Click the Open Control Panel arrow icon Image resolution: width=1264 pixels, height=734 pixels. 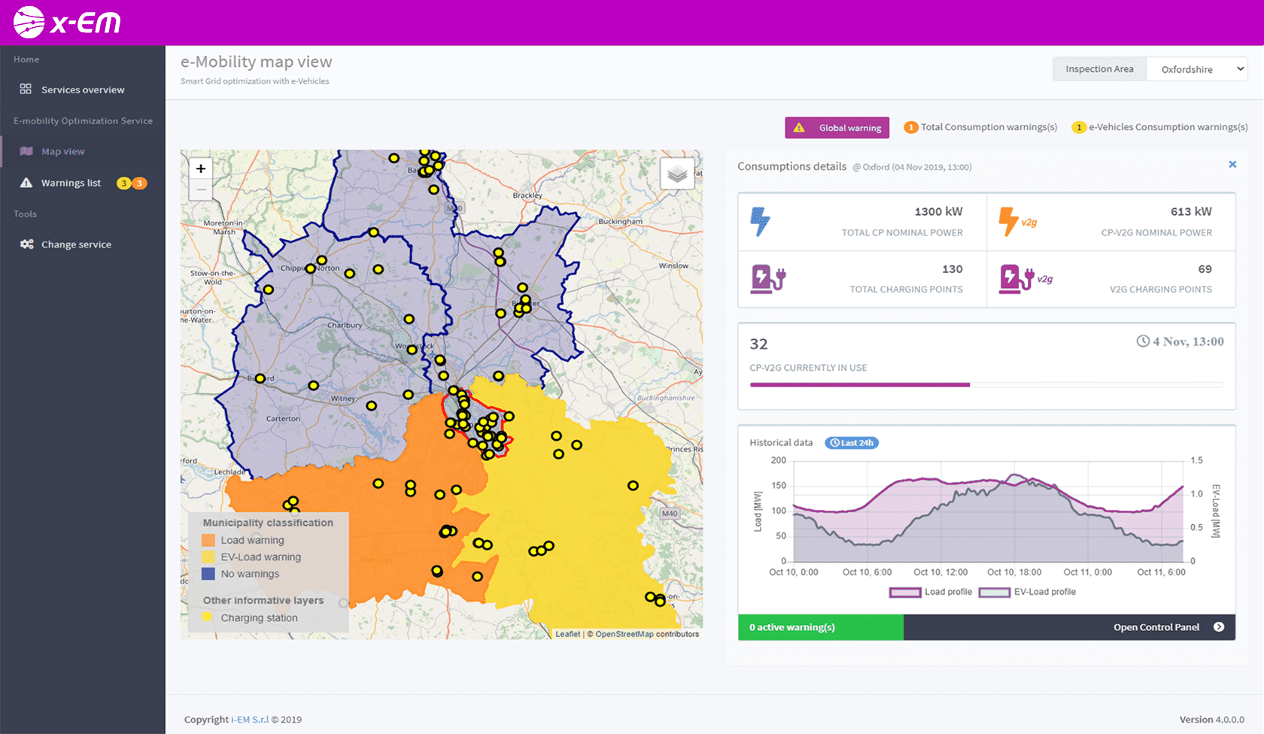1219,627
